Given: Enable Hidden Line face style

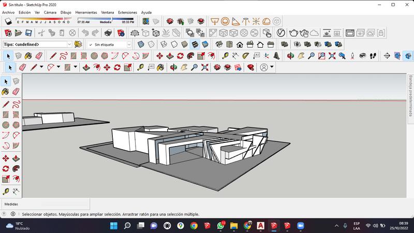Looking at the screenshot, I should pos(174,45).
